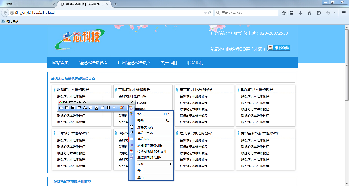This screenshot has width=349, height=186.
Task: Click the Firefox home icon
Action: point(310,13)
